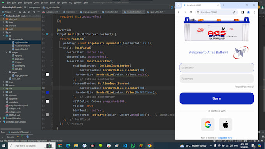Open Chrome three-dot menu

[254, 12]
